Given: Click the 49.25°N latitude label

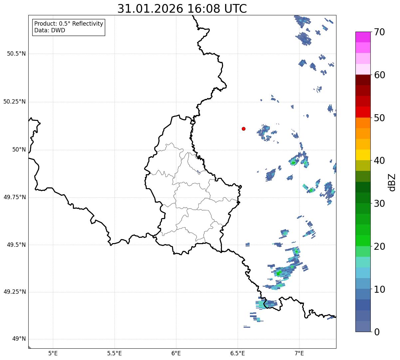Looking at the screenshot, I should coord(15,292).
